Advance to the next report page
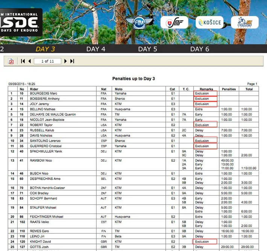267x251 pixels. click(x=65, y=61)
